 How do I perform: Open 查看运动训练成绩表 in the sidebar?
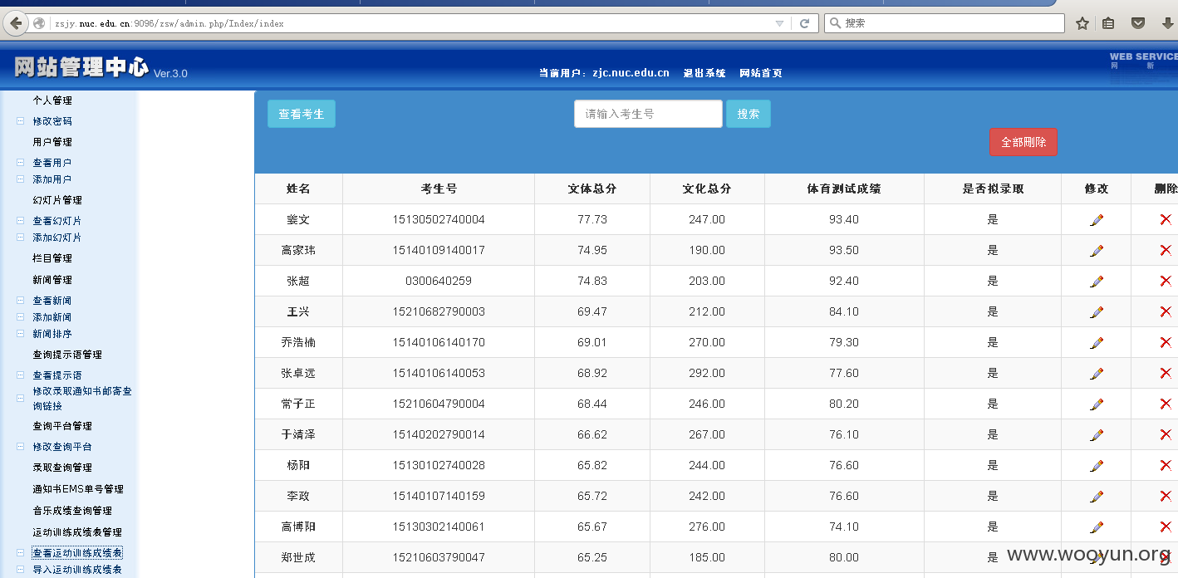coord(78,553)
